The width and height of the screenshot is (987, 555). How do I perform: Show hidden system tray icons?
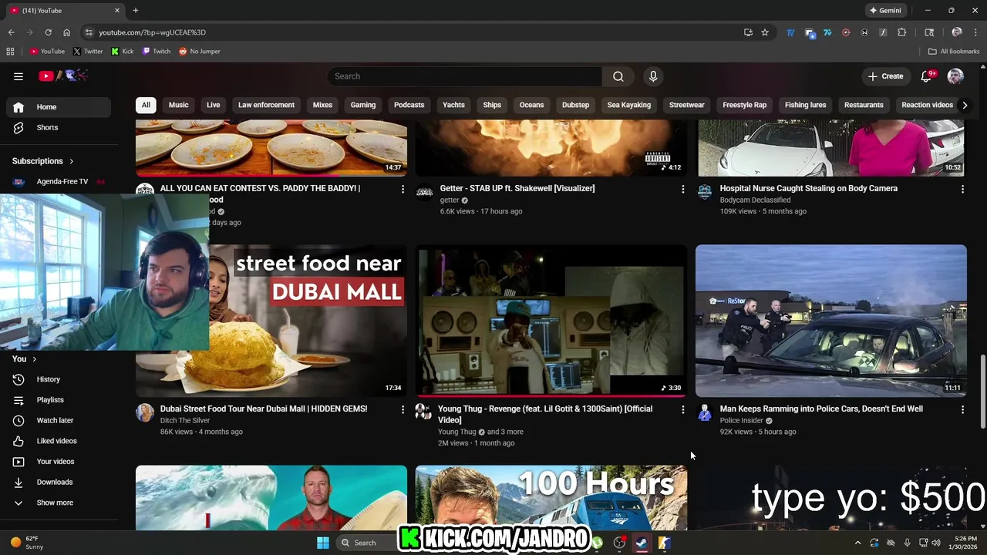857,543
